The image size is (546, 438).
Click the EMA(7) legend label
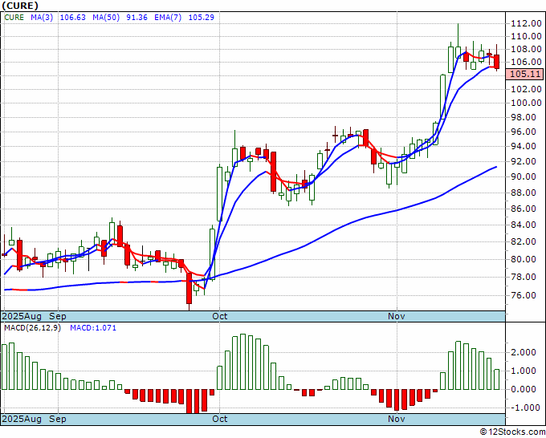(168, 18)
